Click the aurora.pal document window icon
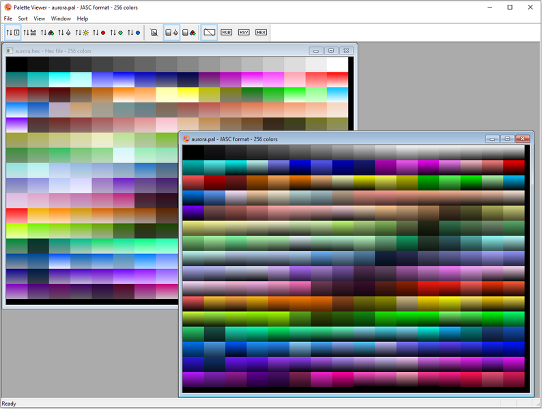The height and width of the screenshot is (409, 542). tap(186, 139)
